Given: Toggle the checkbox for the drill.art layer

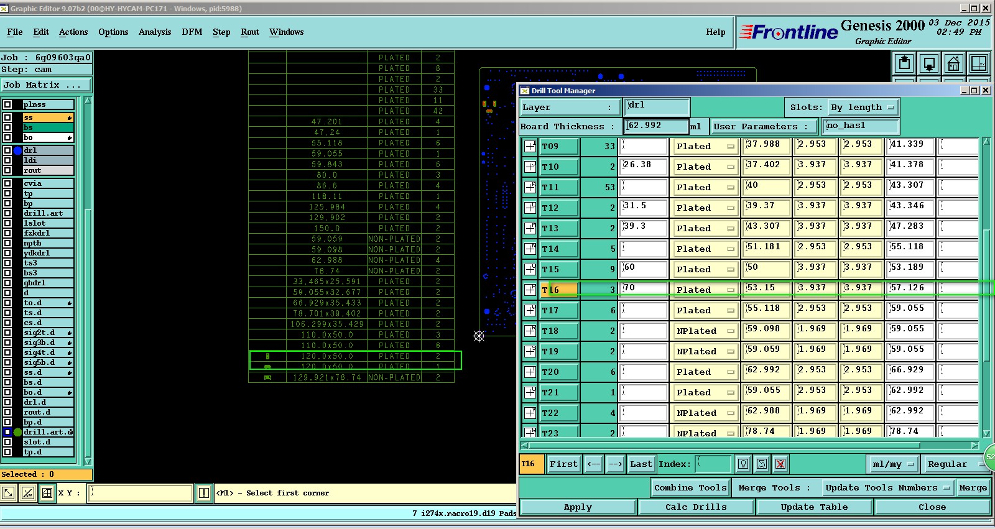Looking at the screenshot, I should [7, 213].
